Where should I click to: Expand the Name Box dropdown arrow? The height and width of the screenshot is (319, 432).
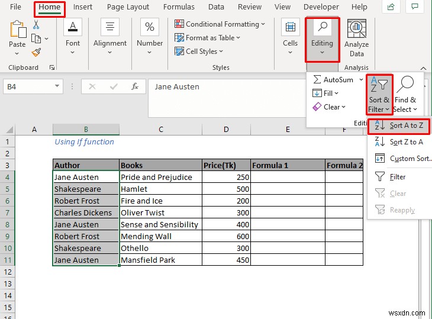click(57, 86)
